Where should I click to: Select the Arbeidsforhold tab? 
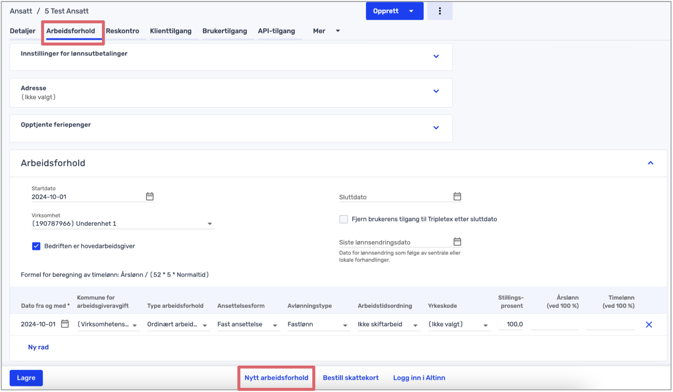pos(71,31)
